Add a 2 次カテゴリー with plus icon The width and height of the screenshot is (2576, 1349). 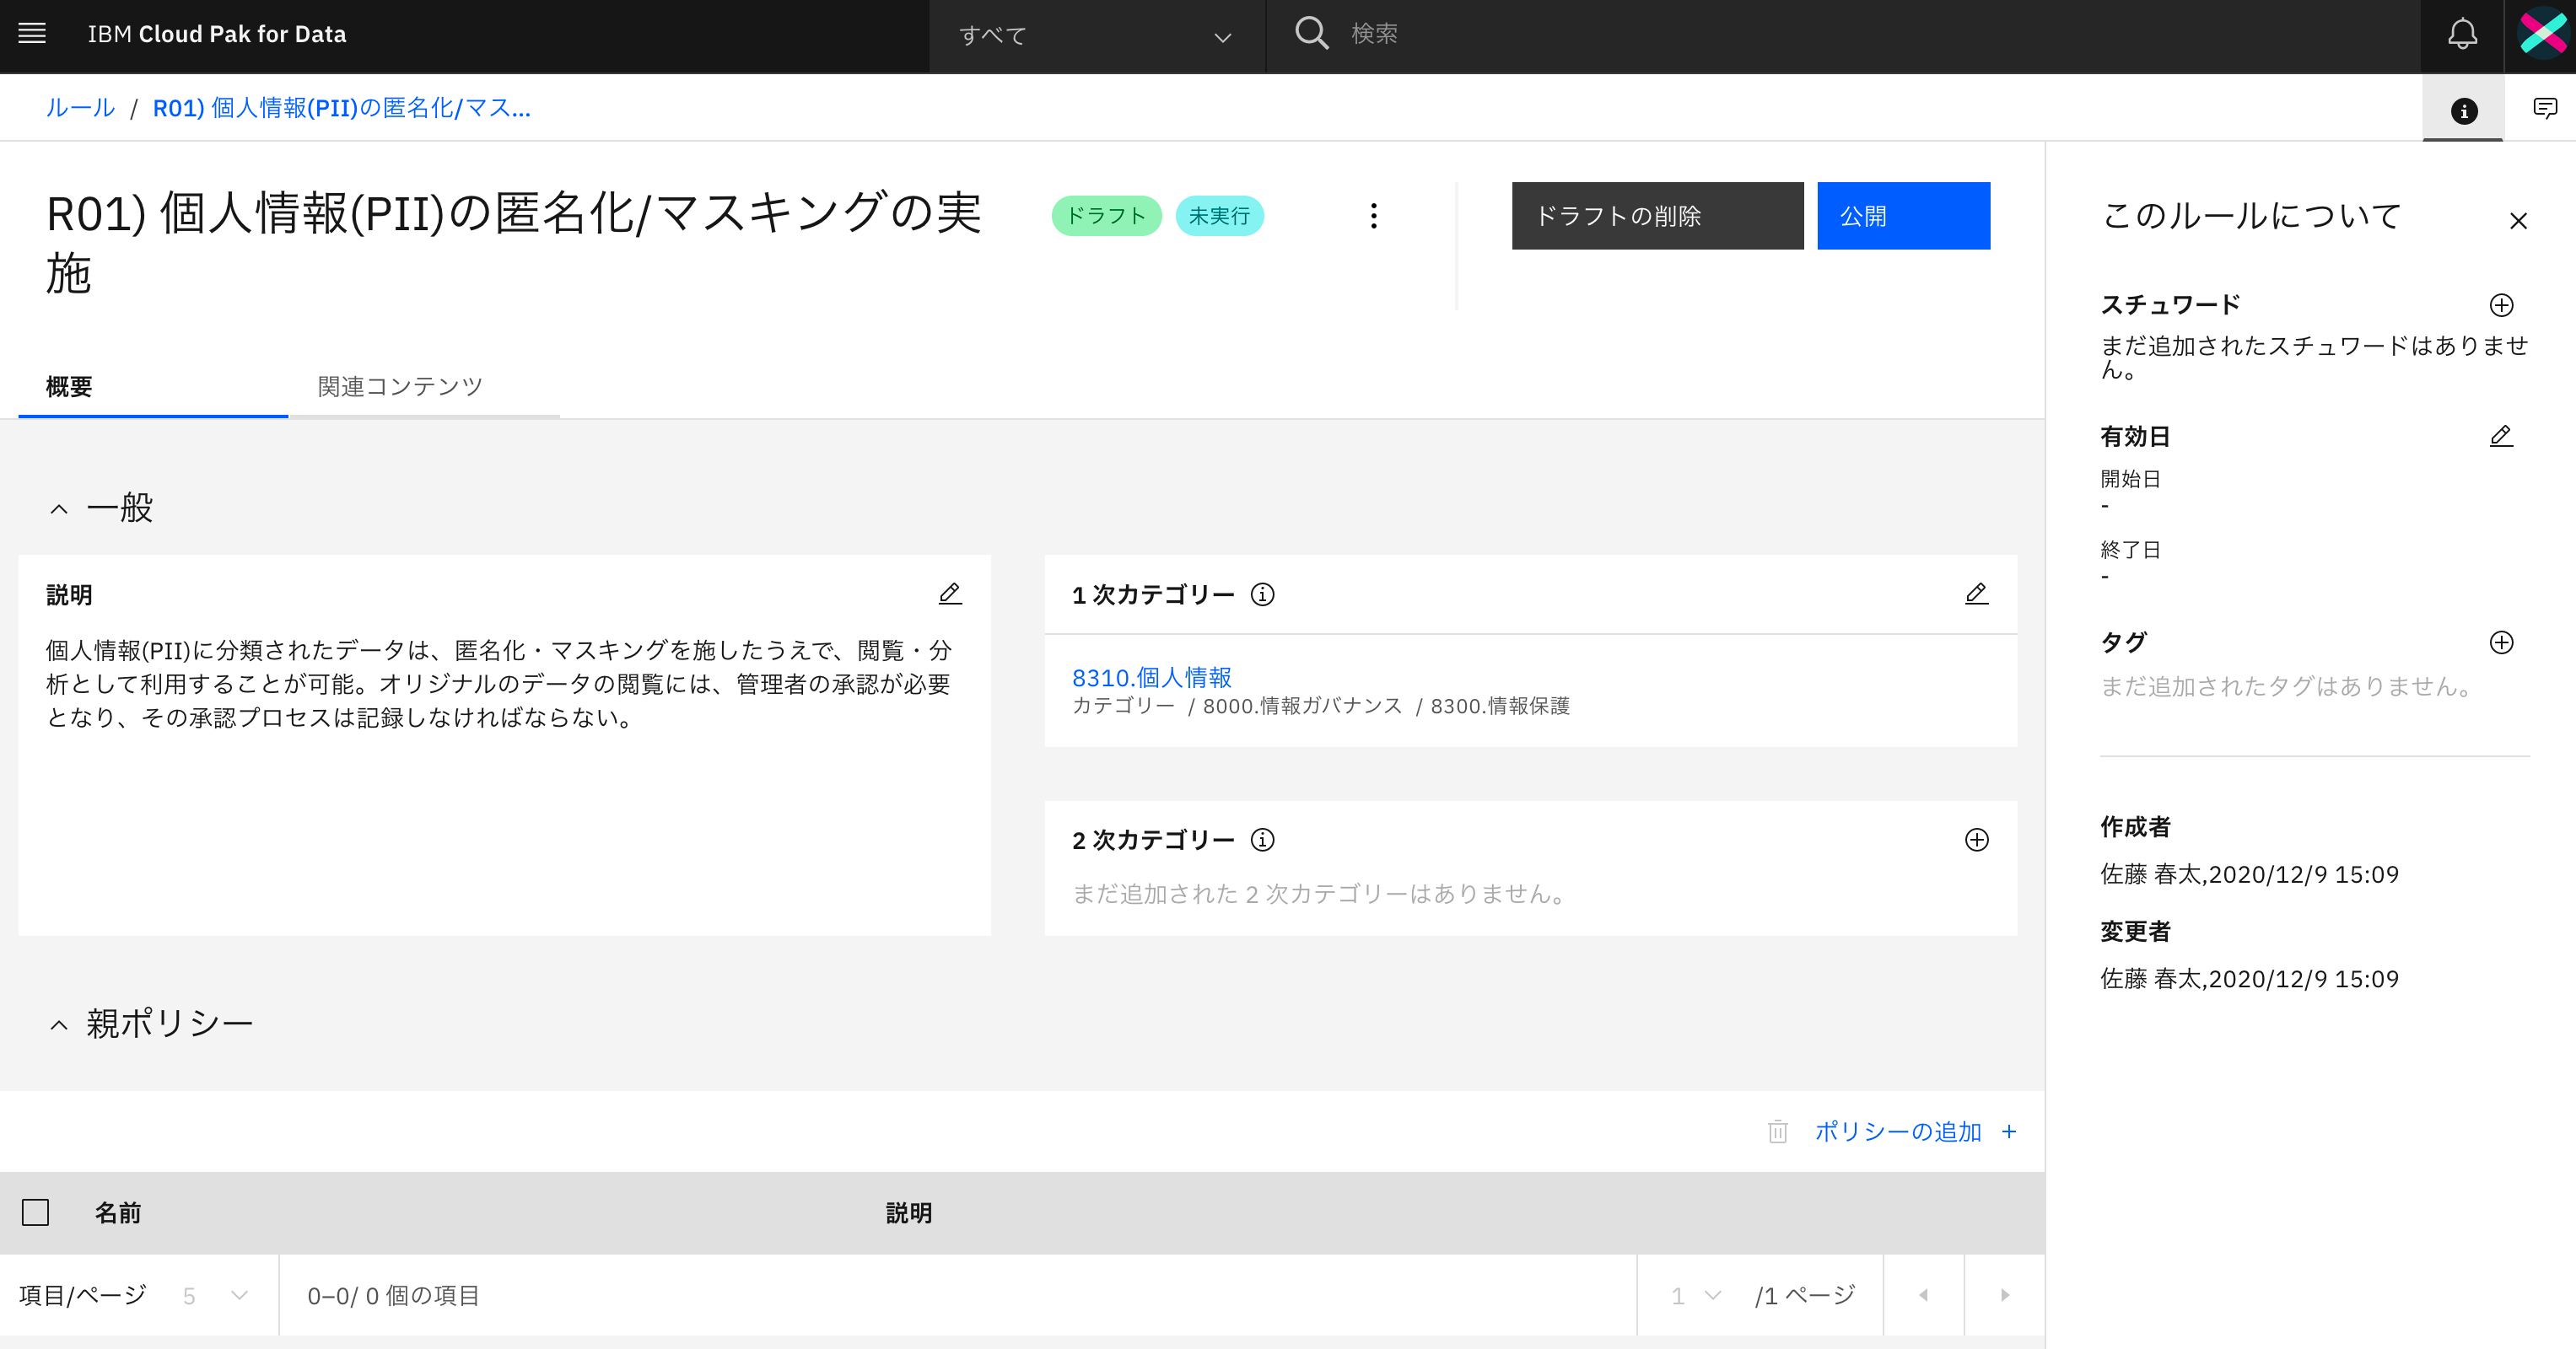click(1976, 840)
